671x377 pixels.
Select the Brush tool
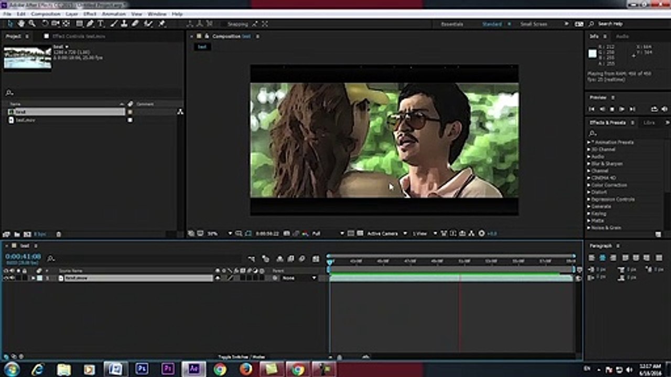click(x=114, y=24)
